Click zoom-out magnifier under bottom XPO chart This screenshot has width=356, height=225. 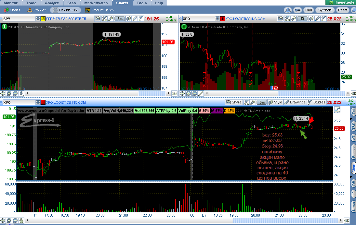15,220
